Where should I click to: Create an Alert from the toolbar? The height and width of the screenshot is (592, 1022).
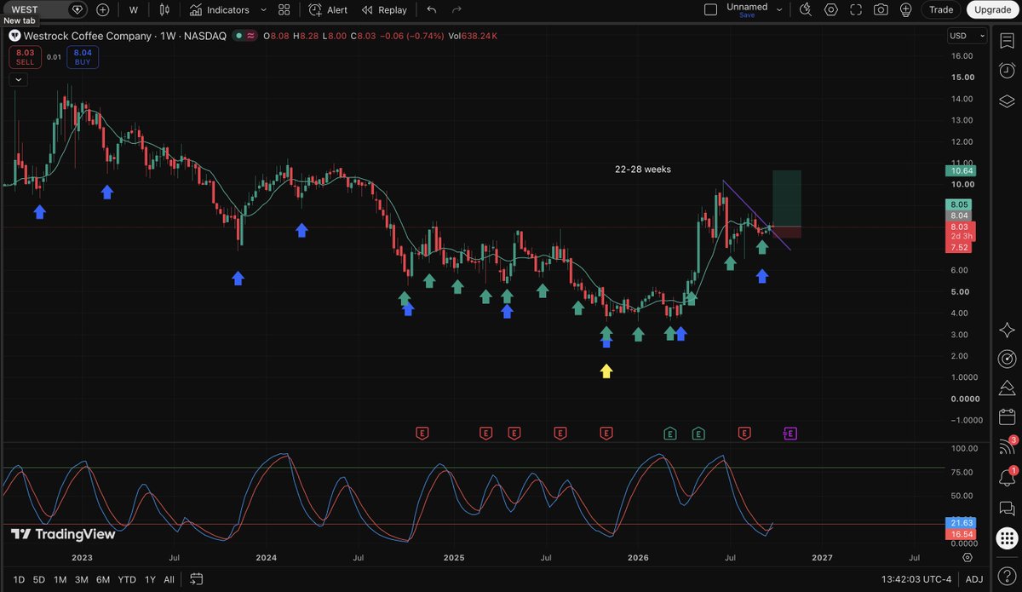328,9
